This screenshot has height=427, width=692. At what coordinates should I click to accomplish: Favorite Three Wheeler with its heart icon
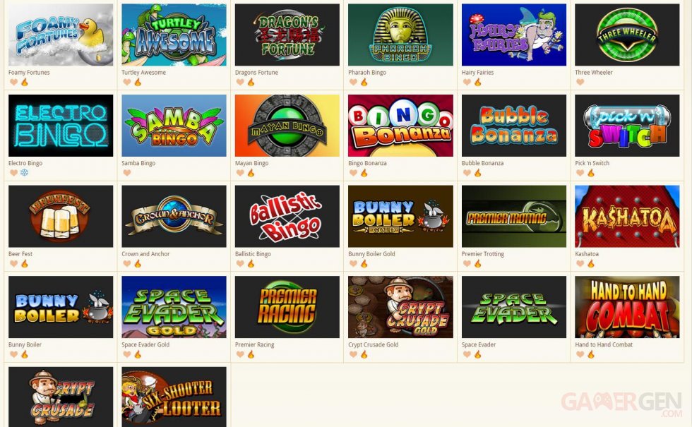(x=580, y=82)
